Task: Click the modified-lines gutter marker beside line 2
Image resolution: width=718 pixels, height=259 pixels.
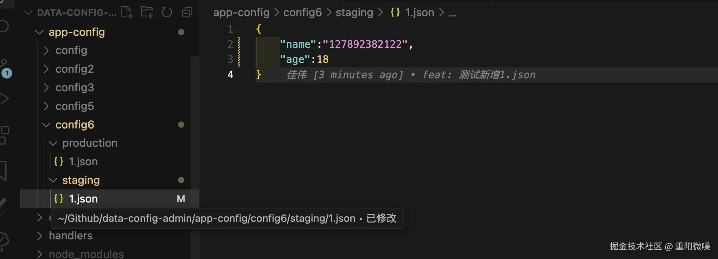Action: pos(239,44)
